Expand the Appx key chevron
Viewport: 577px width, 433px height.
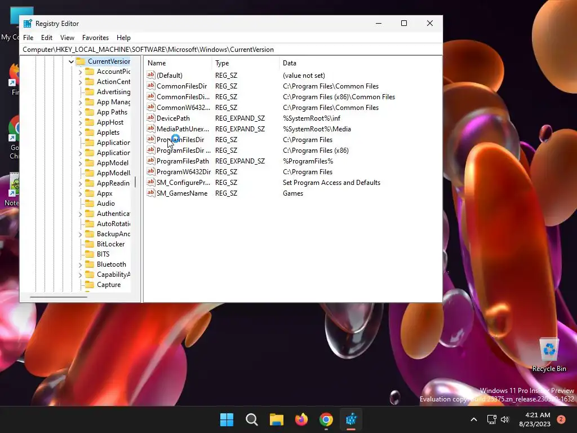pos(80,194)
